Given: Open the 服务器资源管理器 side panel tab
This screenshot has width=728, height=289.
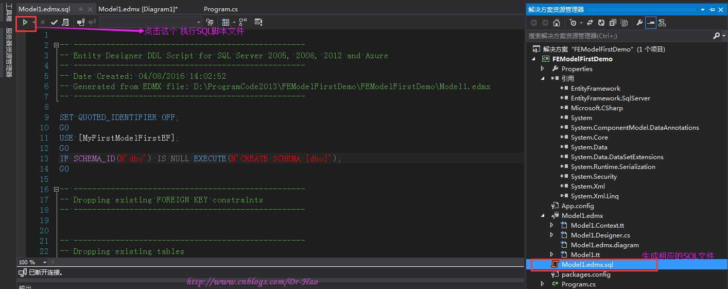Looking at the screenshot, I should pyautogui.click(x=8, y=52).
